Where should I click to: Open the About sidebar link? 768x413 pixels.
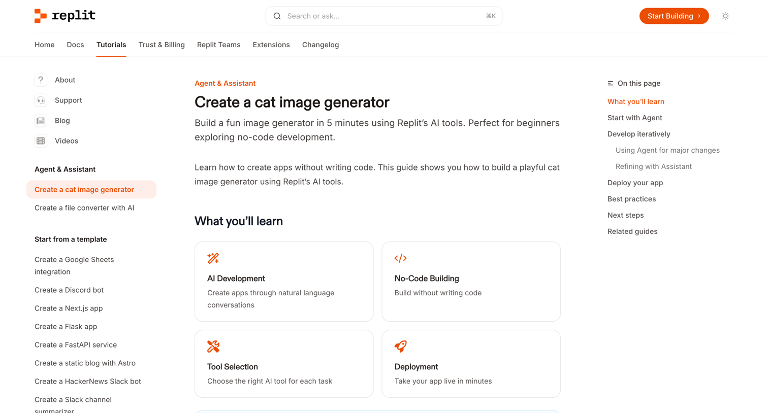click(65, 80)
